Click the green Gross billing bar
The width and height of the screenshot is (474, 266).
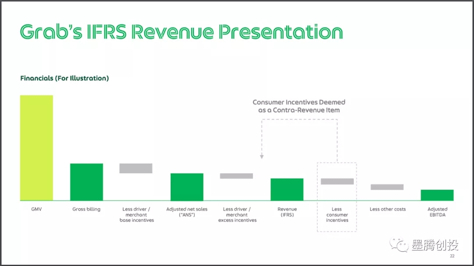(86, 182)
